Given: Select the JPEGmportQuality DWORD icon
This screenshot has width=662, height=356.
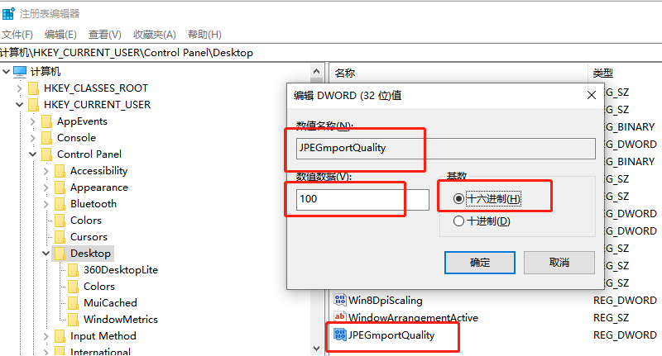Looking at the screenshot, I should (340, 335).
